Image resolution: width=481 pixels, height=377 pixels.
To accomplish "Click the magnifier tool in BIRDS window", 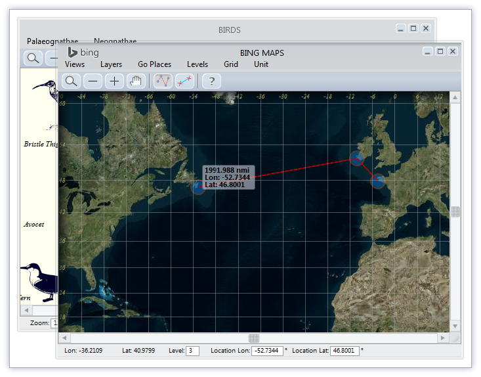I will [x=33, y=58].
